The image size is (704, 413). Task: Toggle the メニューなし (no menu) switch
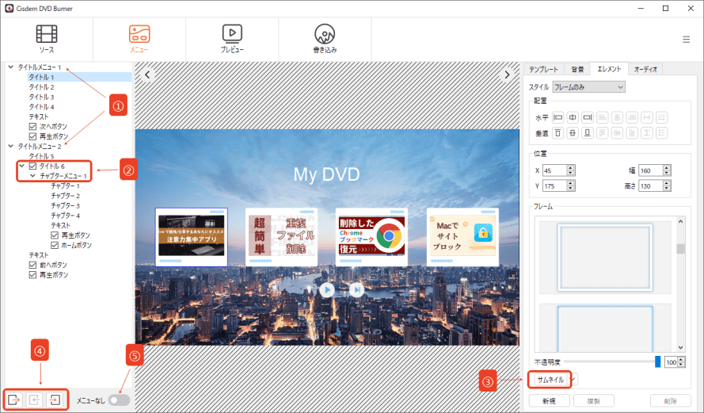click(119, 400)
